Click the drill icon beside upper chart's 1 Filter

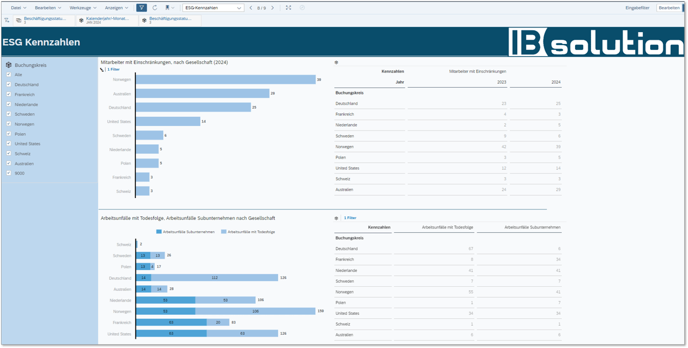pos(102,69)
